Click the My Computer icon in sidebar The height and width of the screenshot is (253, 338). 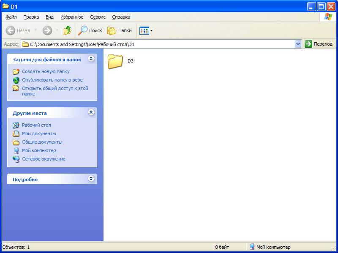(16, 150)
